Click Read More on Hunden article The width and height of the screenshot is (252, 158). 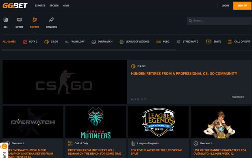238,97
